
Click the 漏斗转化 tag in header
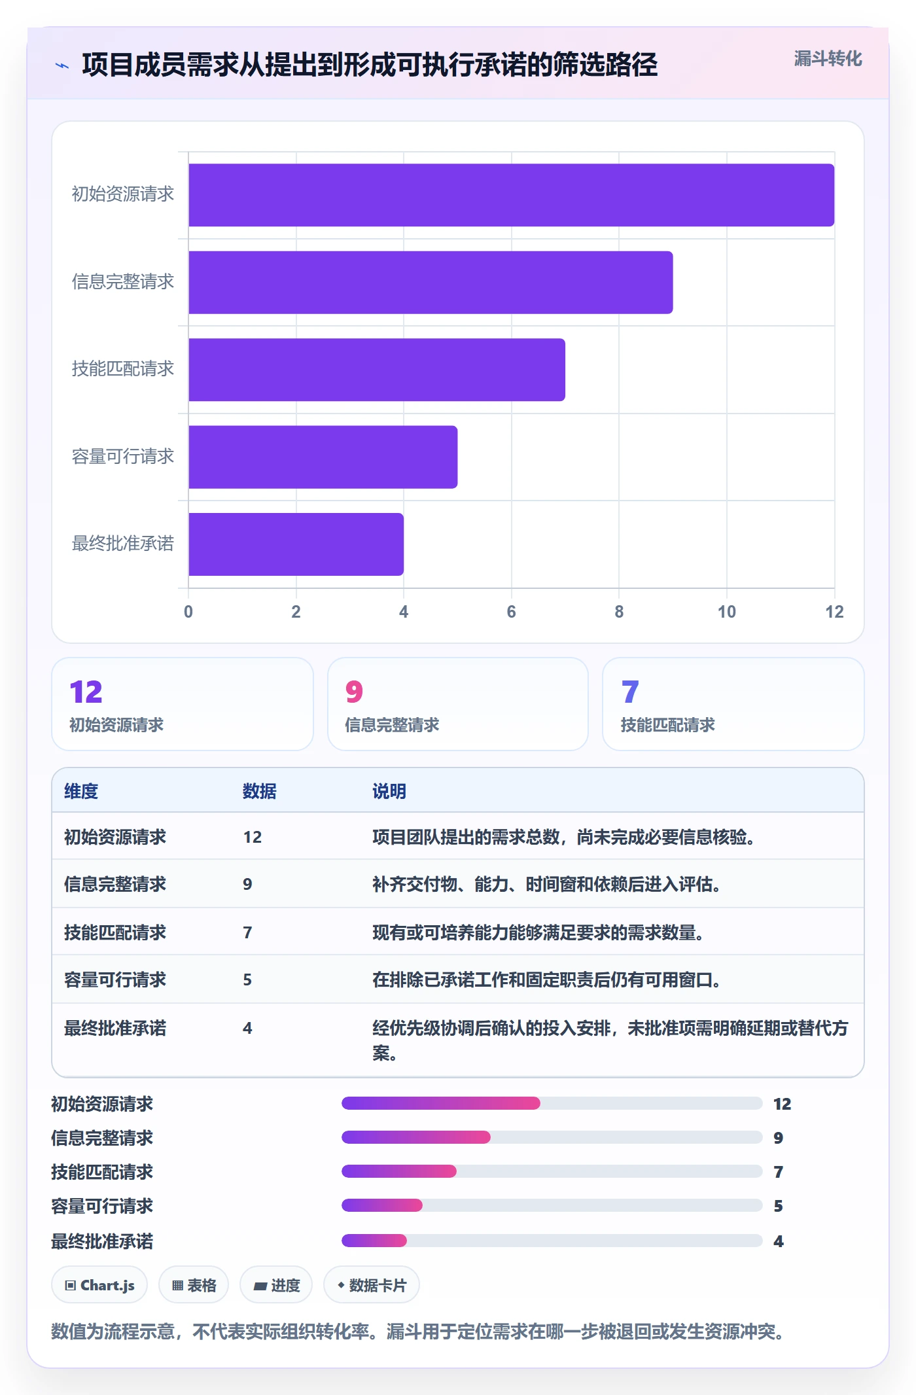tap(828, 59)
